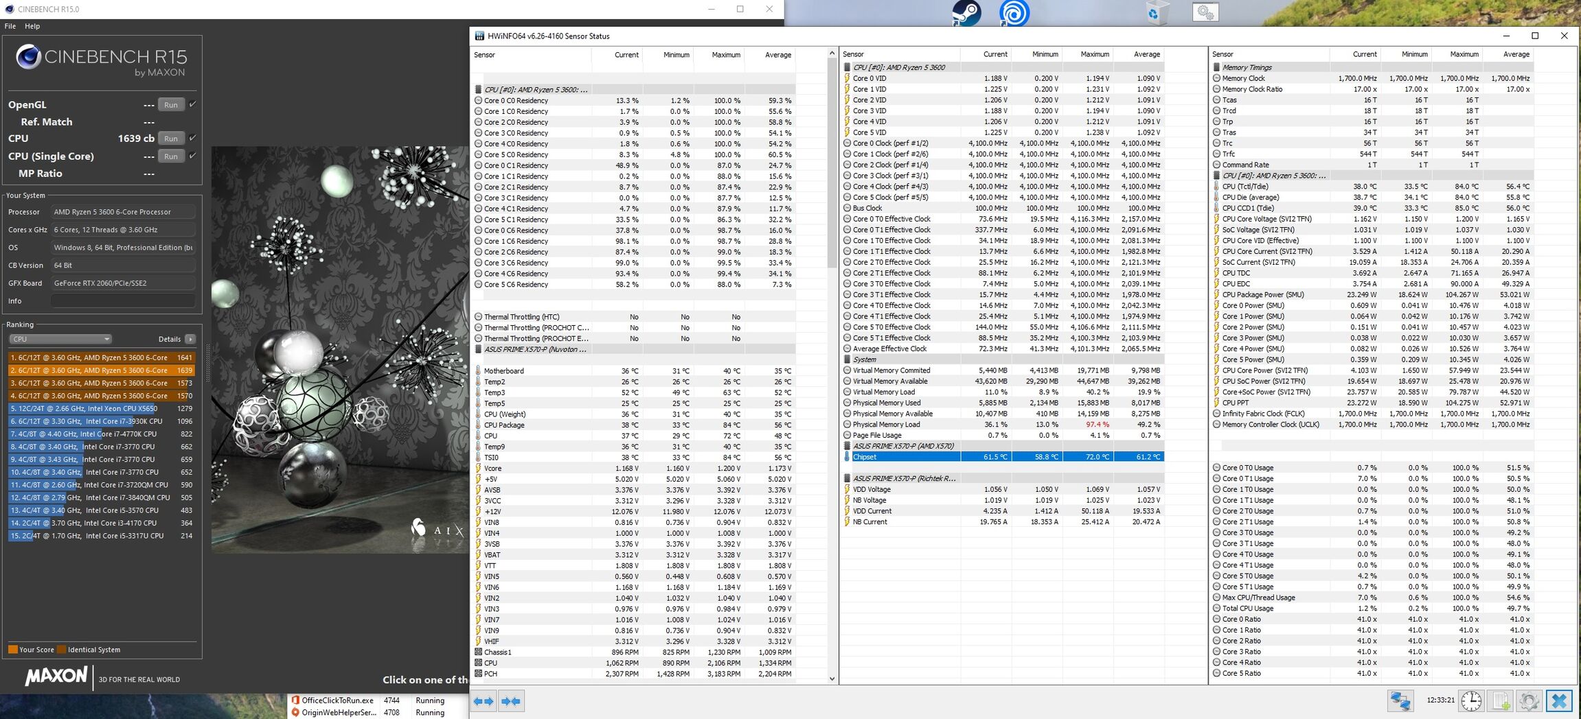Viewport: 1581px width, 719px height.
Task: Run the OpenGL benchmark
Action: (171, 104)
